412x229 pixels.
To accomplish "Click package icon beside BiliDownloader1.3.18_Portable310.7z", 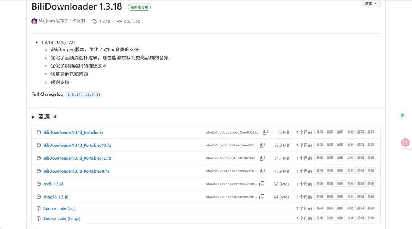I will click(x=39, y=145).
